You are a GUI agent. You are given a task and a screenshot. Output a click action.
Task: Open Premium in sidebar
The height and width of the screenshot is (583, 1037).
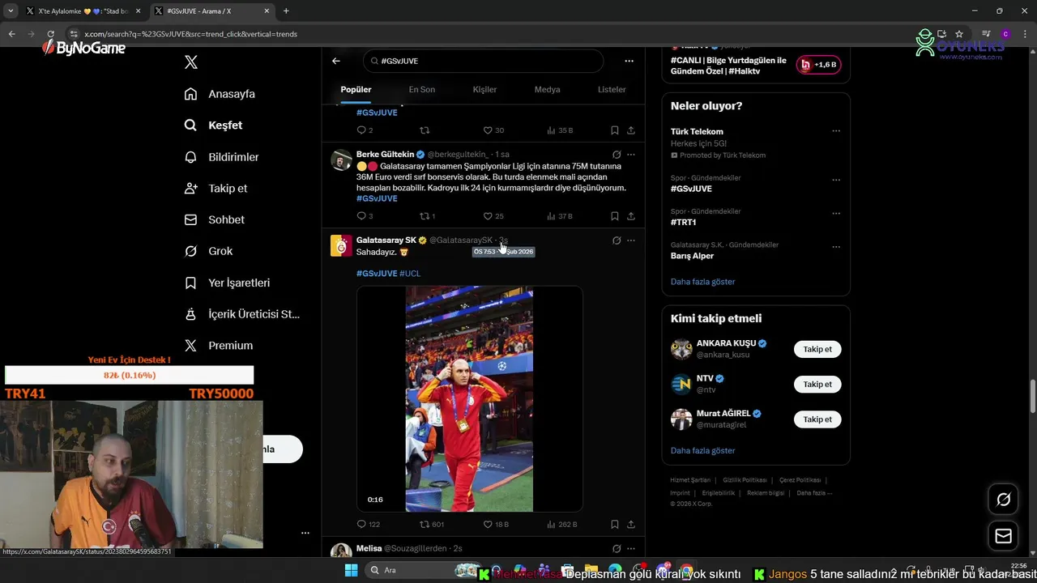point(219,345)
